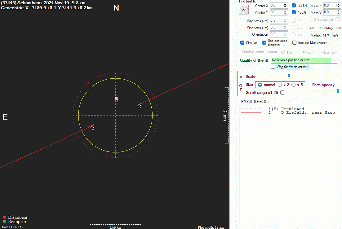The image size is (342, 229).
Task: Click the 'Plot width: 18 km' label
Action: click(x=211, y=227)
